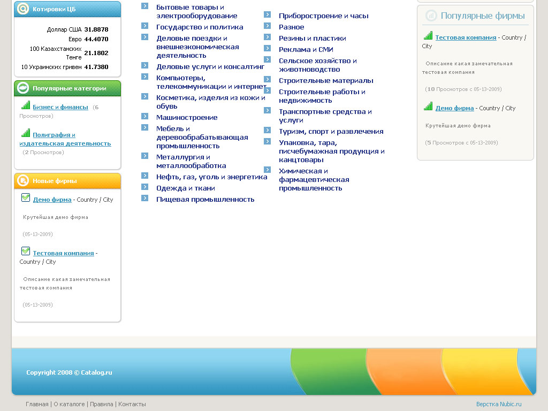Viewport: 548px width, 411px height.
Task: Click the Популярные фирмы header icon
Action: point(431,16)
